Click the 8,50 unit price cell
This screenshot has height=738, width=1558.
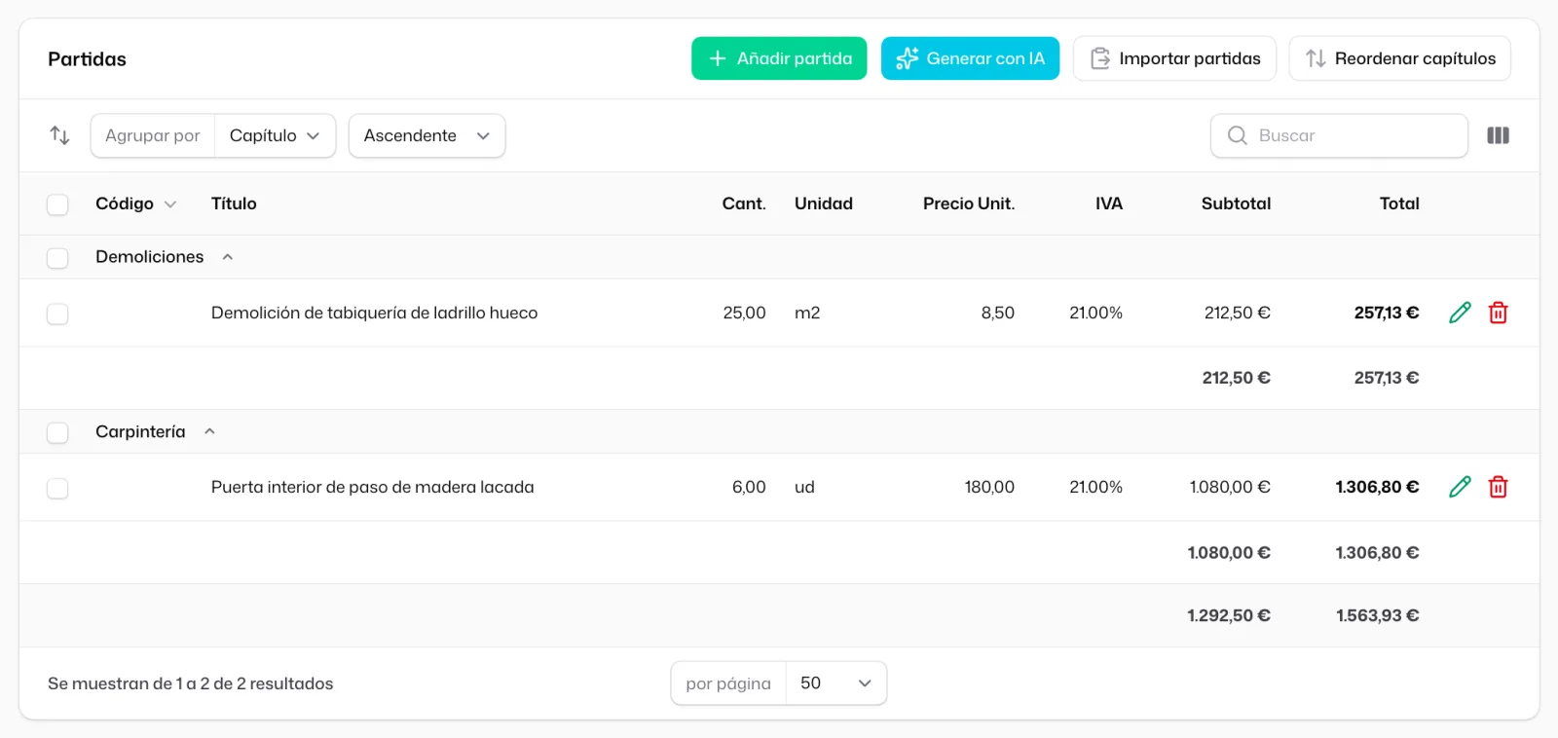(x=998, y=313)
